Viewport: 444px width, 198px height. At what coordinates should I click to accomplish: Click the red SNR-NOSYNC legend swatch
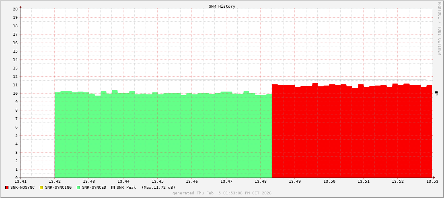(7, 188)
